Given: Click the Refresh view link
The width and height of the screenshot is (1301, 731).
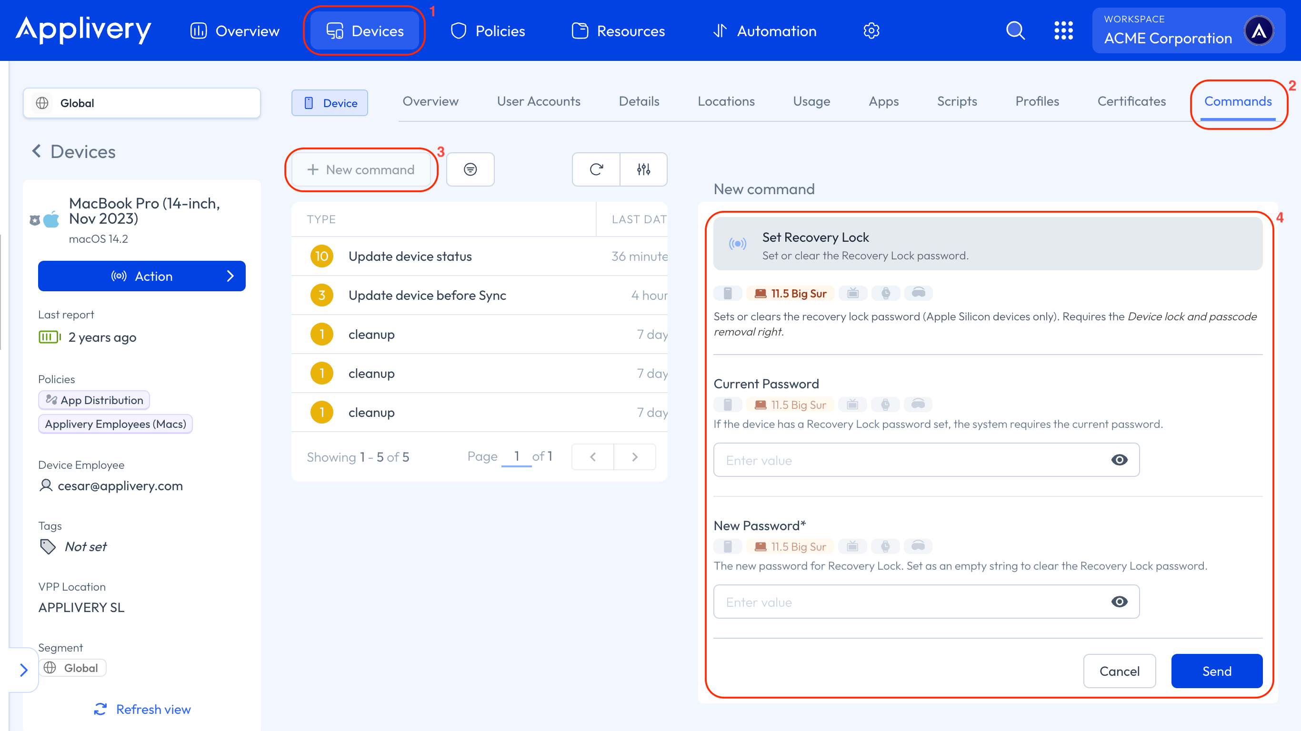Looking at the screenshot, I should tap(142, 709).
